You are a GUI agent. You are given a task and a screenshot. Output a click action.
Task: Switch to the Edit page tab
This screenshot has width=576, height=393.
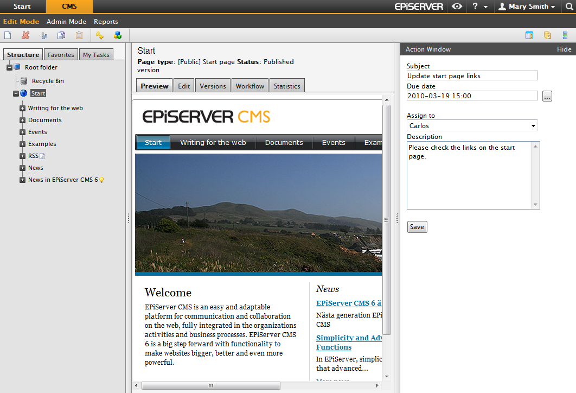[184, 86]
